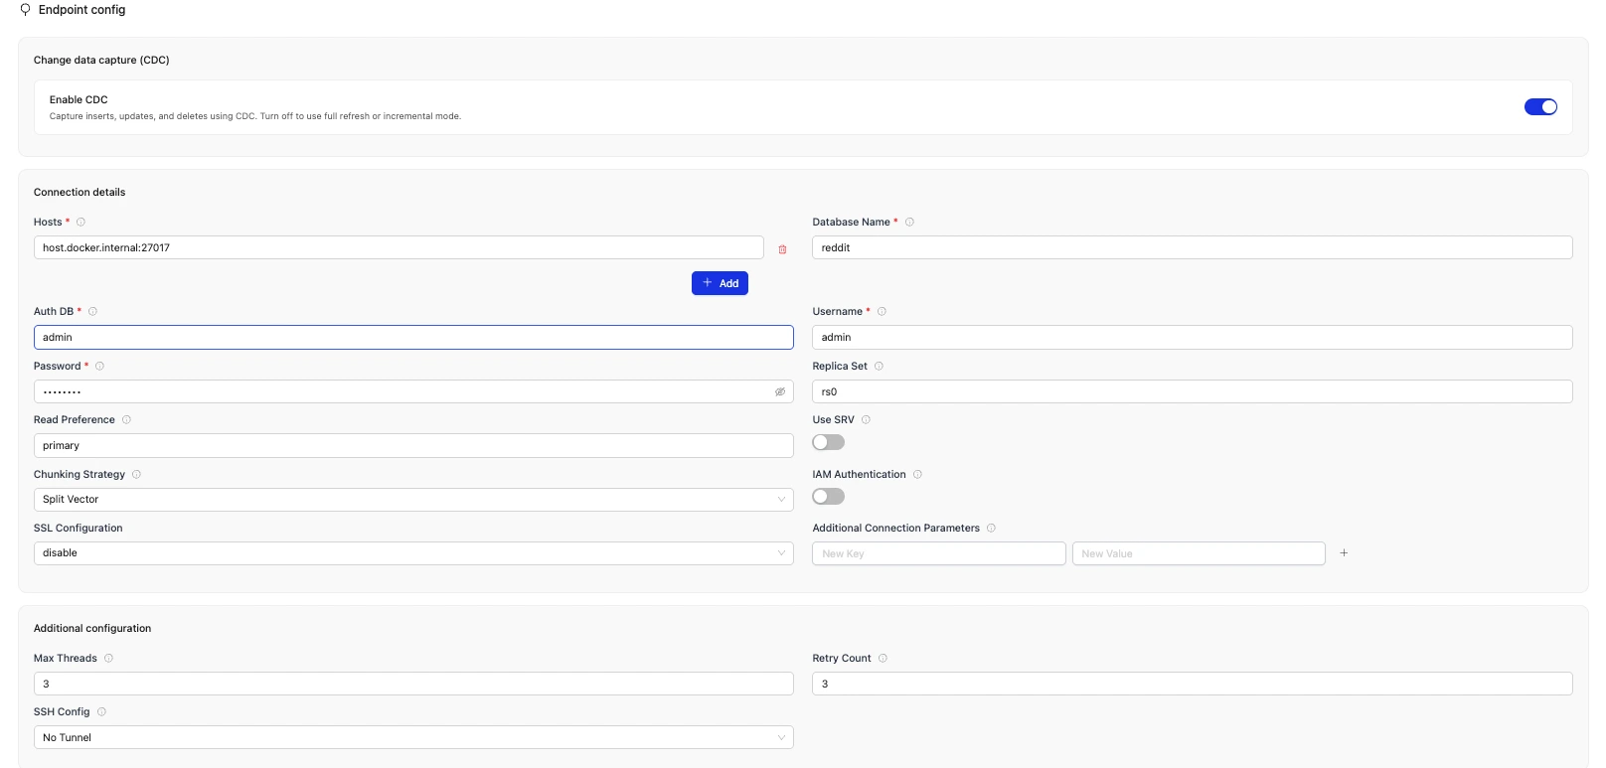Image resolution: width=1606 pixels, height=768 pixels.
Task: Click the Password input field
Action: 413,391
